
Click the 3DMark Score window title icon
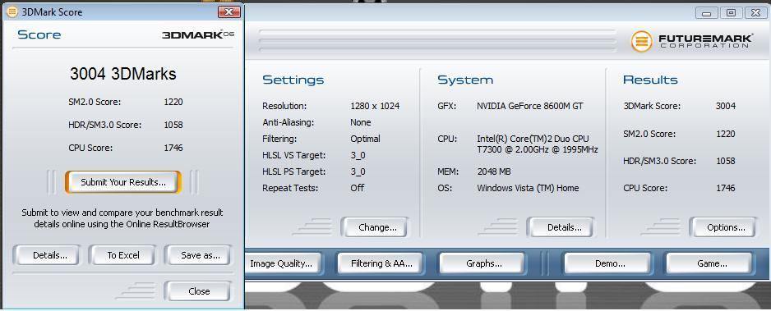click(x=12, y=11)
